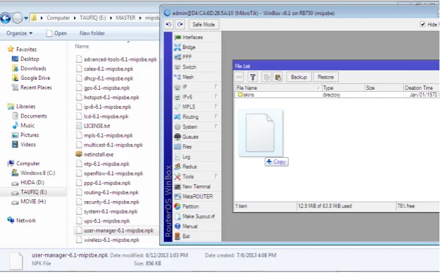Click the Backup button in File List
This screenshot has width=443, height=274.
point(299,77)
